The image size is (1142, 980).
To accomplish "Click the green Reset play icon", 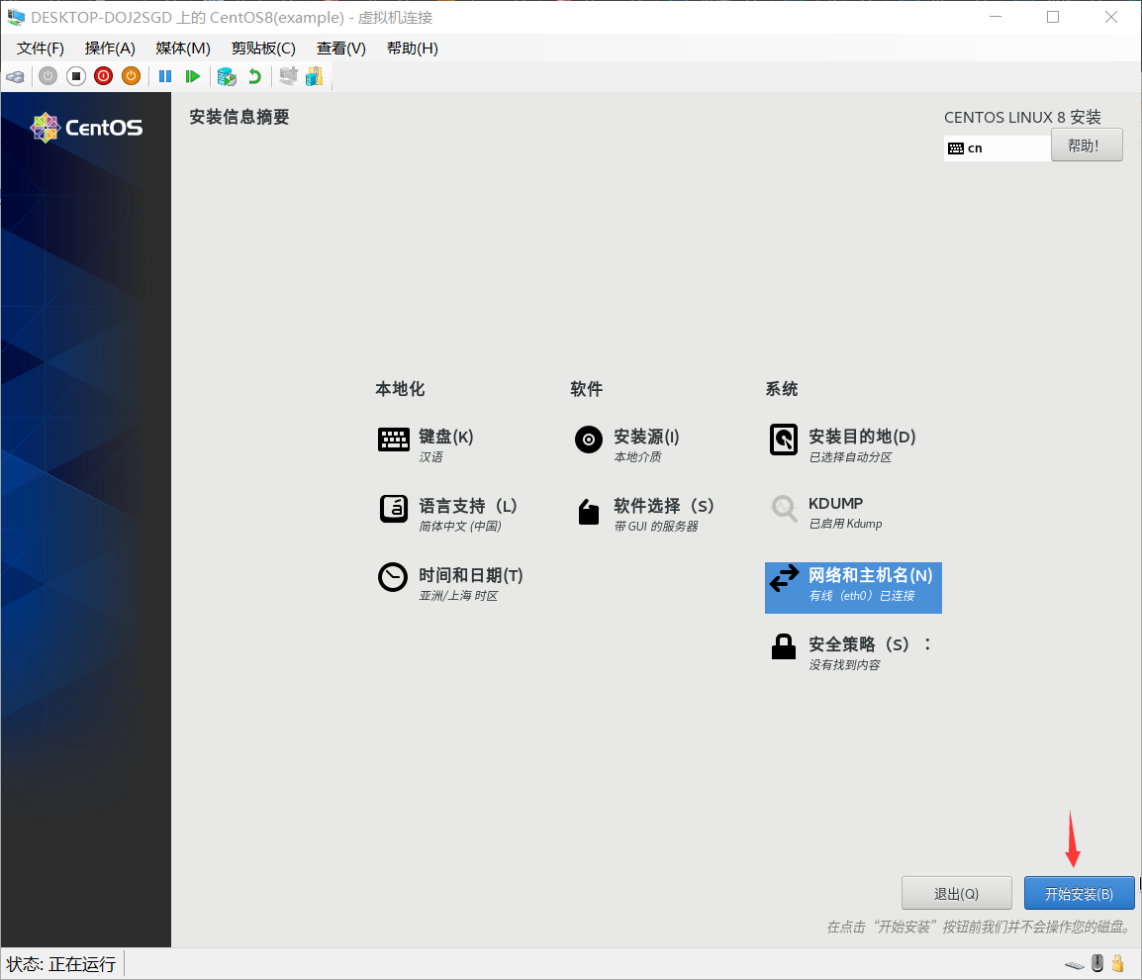I will click(x=192, y=76).
